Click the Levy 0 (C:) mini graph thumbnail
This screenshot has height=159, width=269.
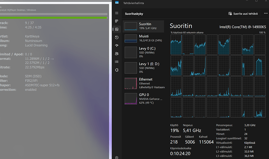pyautogui.click(x=131, y=52)
